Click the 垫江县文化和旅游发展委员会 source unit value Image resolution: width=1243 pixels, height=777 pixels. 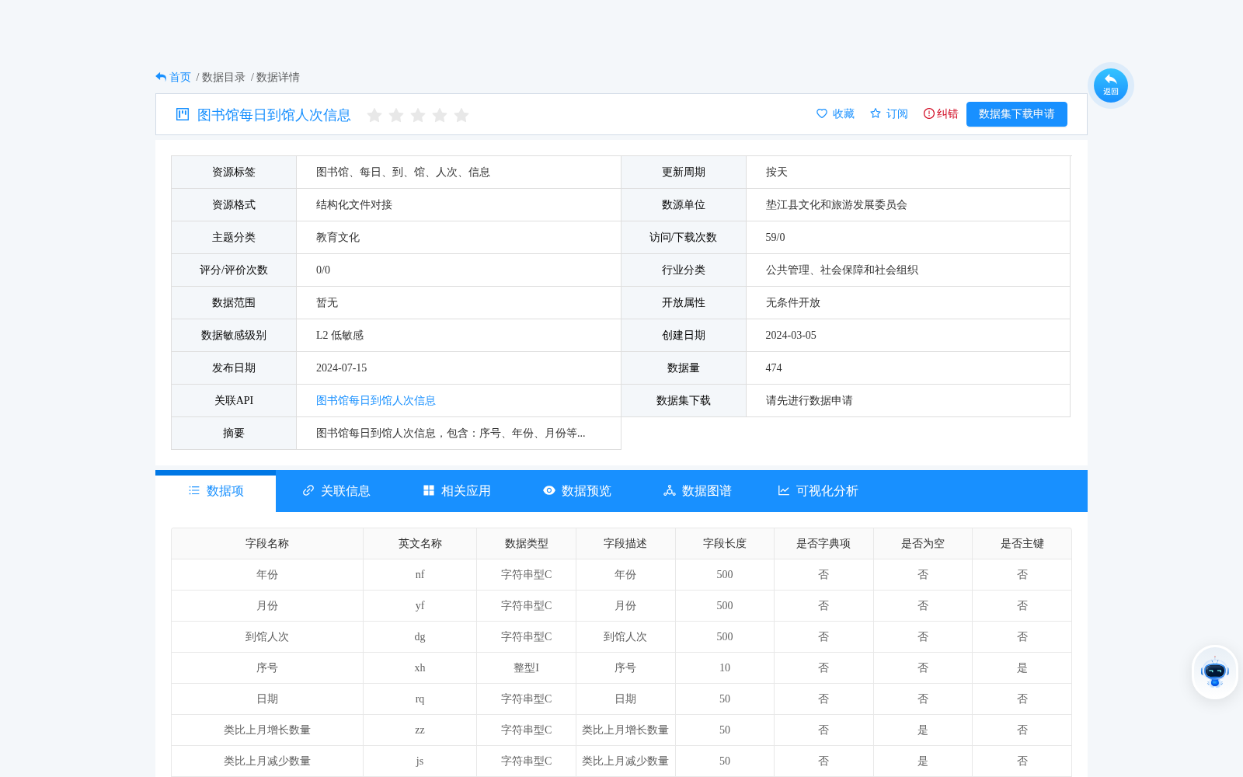[x=836, y=204]
